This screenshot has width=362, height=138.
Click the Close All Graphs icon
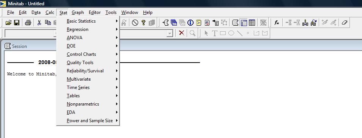point(263,23)
